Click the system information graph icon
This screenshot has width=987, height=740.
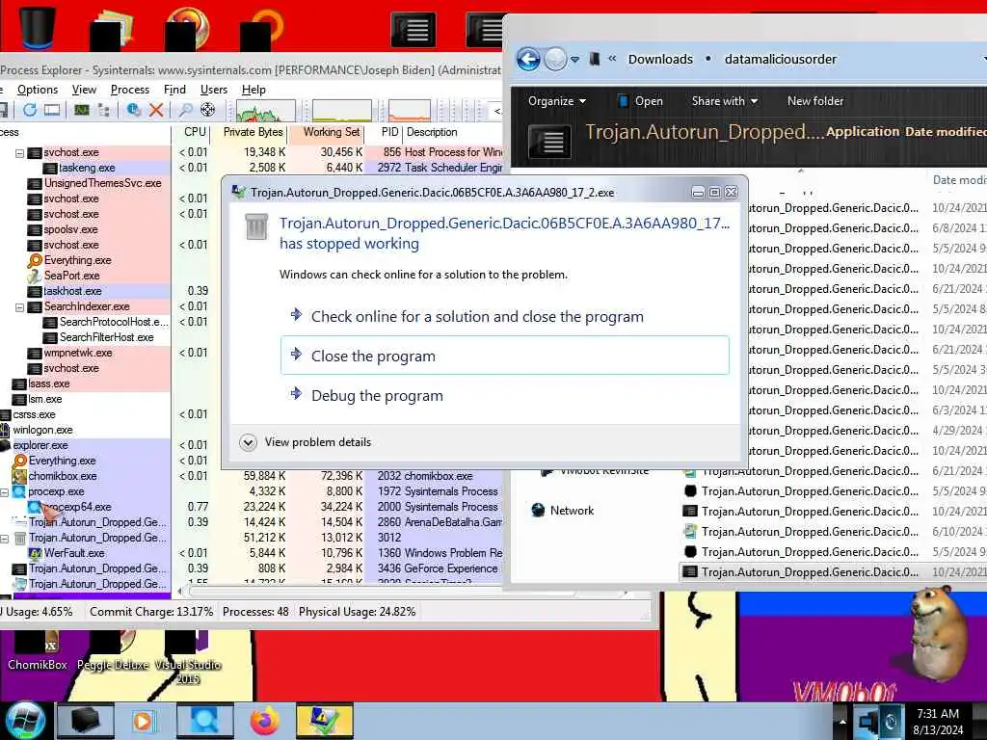pos(82,110)
